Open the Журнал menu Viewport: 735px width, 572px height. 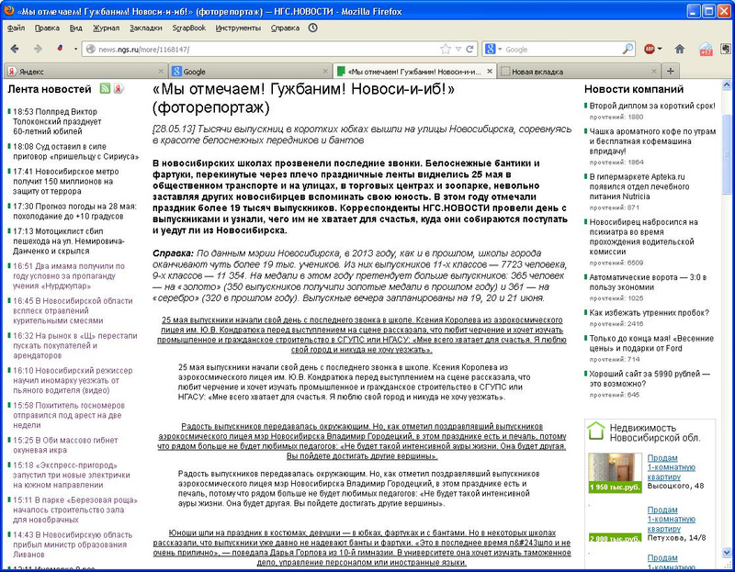[106, 28]
